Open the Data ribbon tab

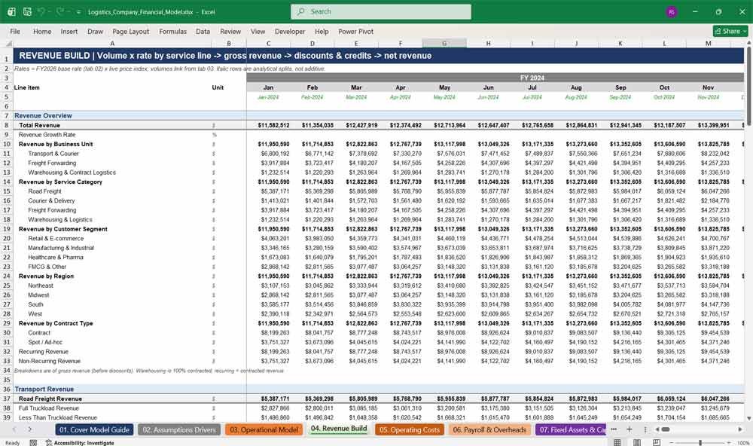point(203,31)
